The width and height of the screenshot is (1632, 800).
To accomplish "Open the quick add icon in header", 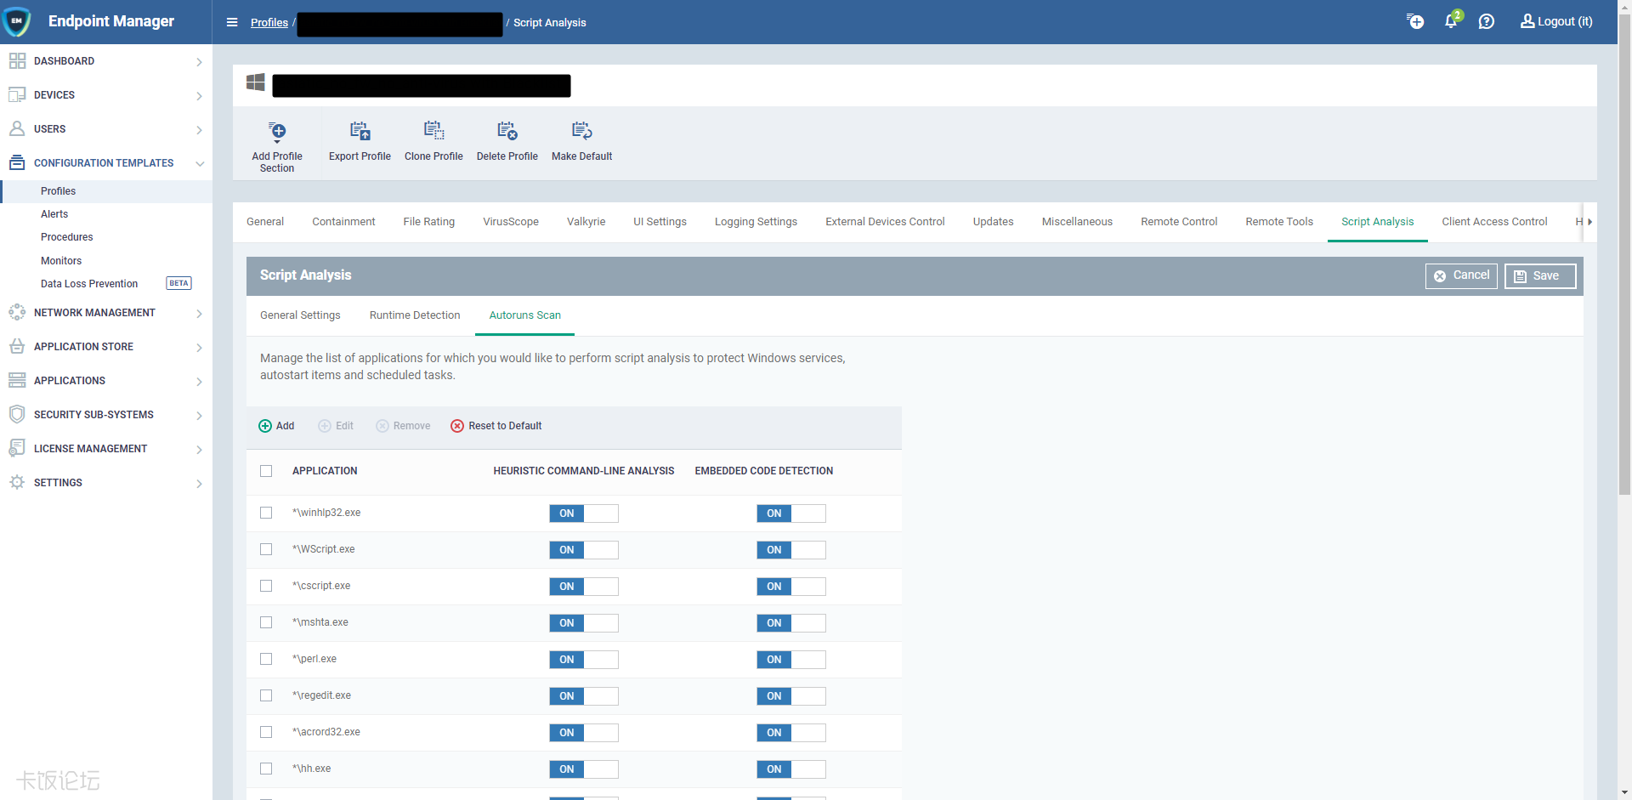I will (x=1415, y=21).
